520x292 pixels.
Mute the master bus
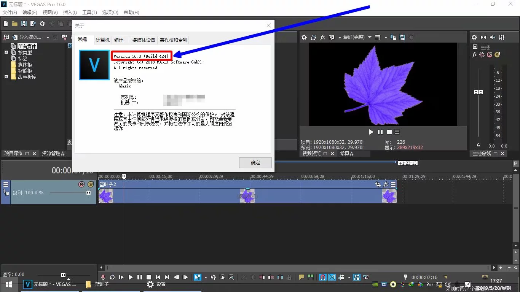(x=490, y=55)
